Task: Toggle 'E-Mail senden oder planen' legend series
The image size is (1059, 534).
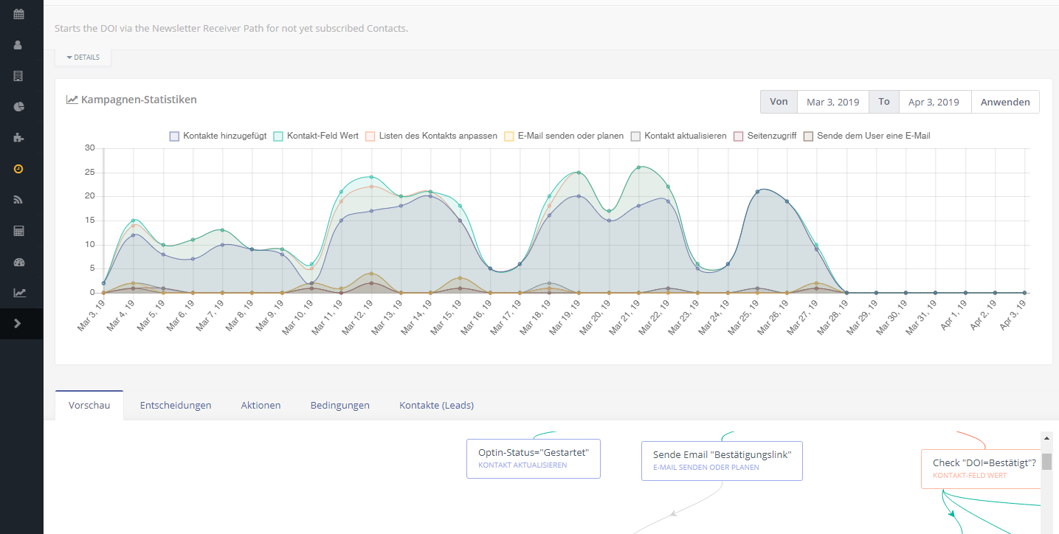Action: (564, 136)
